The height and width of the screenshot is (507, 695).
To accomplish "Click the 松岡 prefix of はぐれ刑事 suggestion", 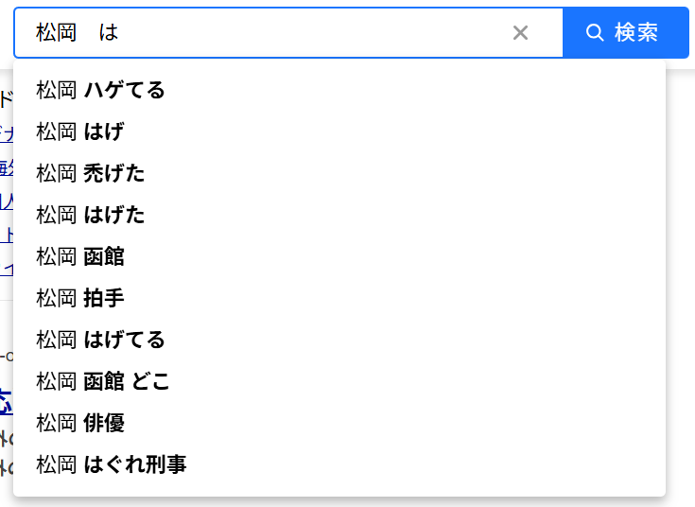I will (57, 464).
